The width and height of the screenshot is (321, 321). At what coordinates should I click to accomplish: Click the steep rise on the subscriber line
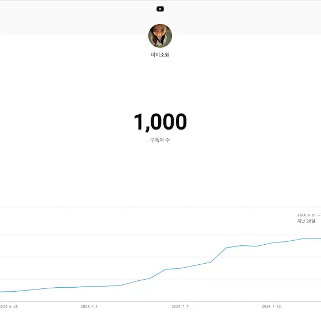pyautogui.click(x=218, y=255)
